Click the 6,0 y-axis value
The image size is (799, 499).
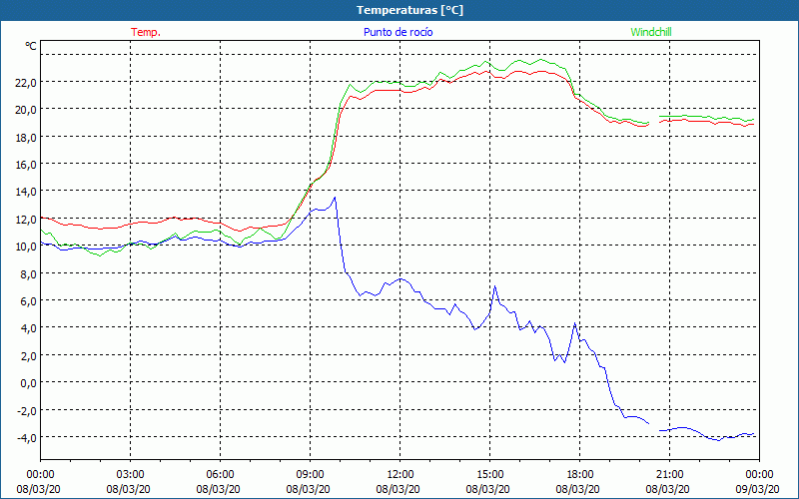point(28,301)
